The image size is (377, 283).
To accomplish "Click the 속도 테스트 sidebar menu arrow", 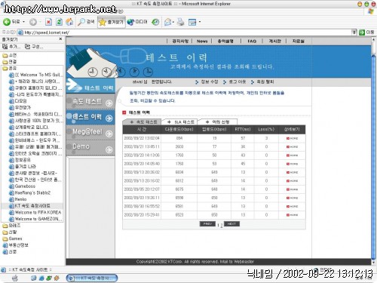I will pyautogui.click(x=109, y=103).
